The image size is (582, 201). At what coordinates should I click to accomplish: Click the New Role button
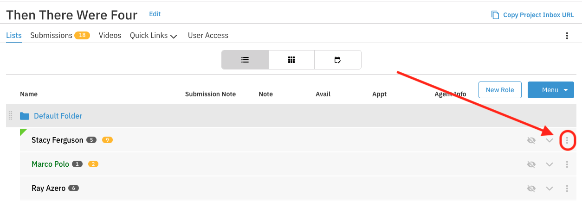coord(500,90)
